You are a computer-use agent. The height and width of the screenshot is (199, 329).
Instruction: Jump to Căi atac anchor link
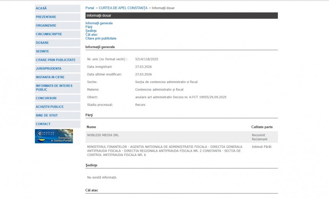pyautogui.click(x=92, y=35)
